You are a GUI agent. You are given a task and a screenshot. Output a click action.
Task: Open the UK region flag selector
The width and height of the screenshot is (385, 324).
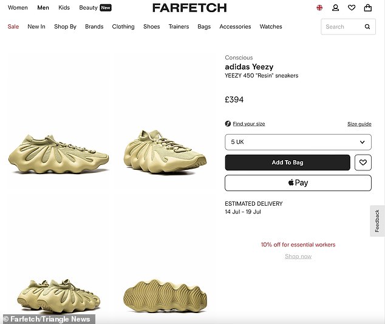tap(319, 8)
